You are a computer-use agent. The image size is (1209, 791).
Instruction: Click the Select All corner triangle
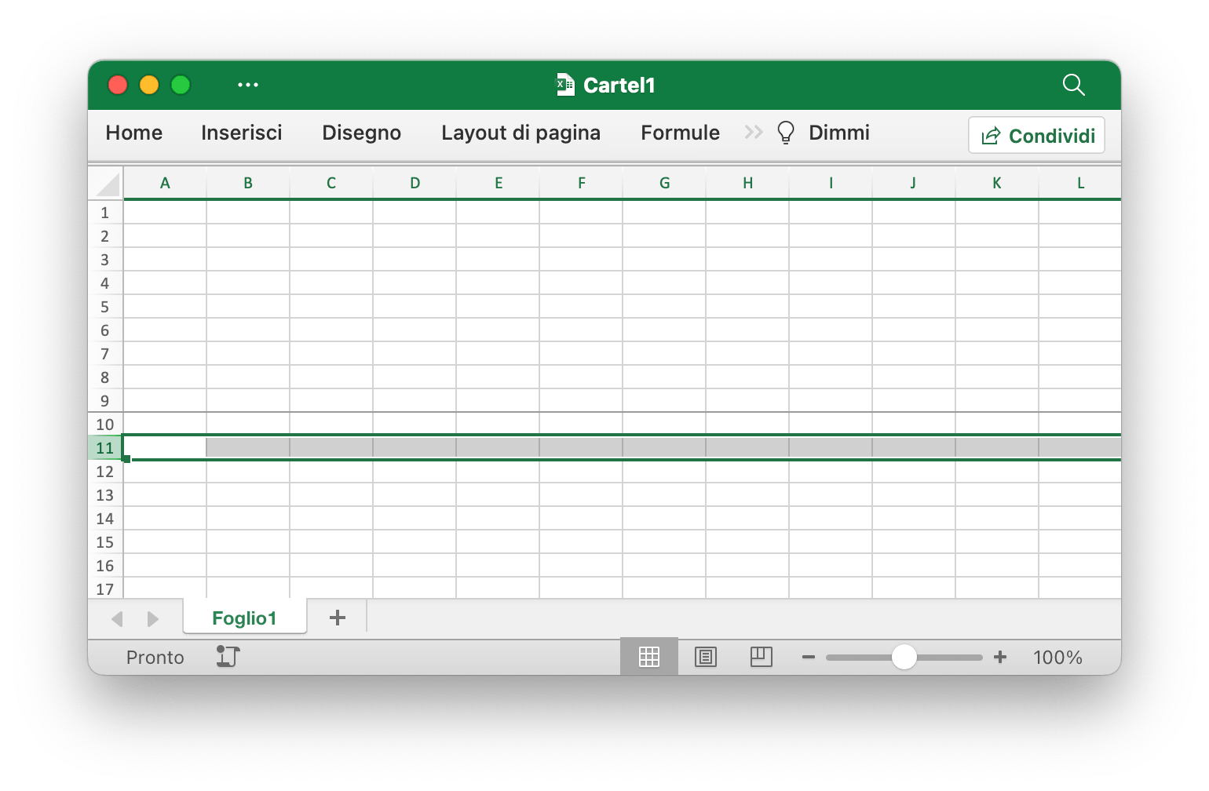[107, 184]
